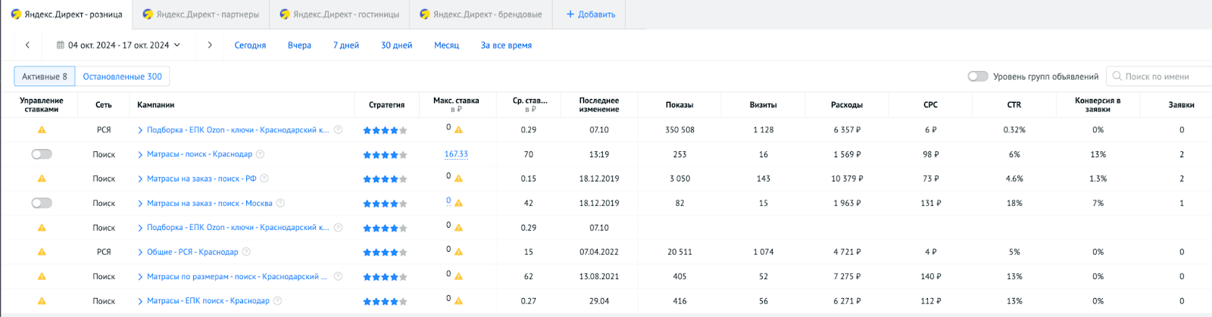Click max bid value 167.33
1212x317 pixels.
coord(456,154)
